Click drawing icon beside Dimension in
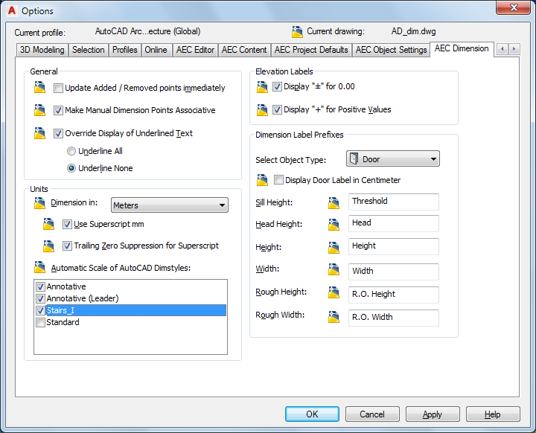 point(39,203)
